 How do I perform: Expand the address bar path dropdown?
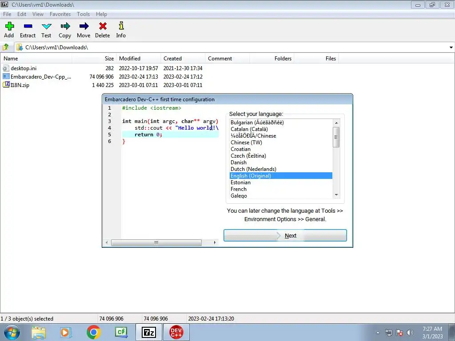tap(451, 47)
